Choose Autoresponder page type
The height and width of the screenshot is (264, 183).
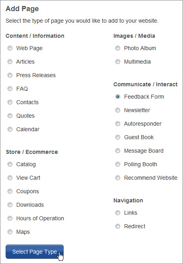pos(118,124)
